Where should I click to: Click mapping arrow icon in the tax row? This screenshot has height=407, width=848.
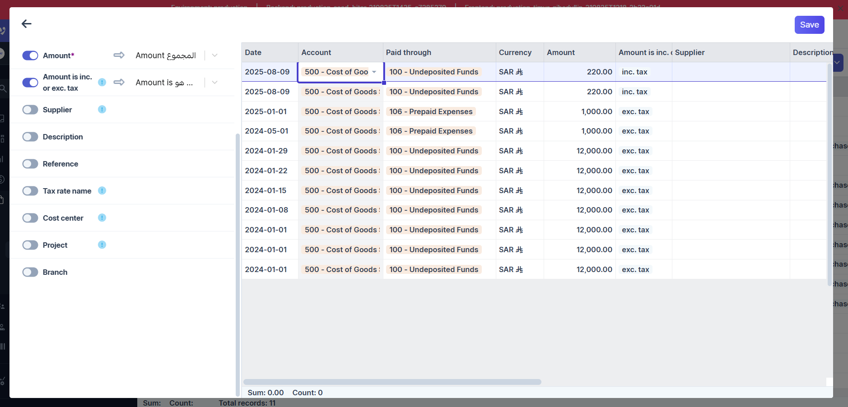[x=119, y=82]
